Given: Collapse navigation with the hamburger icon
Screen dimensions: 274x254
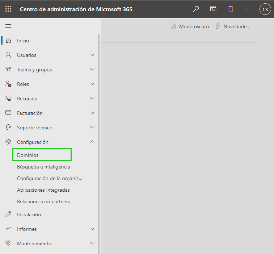Looking at the screenshot, I should click(8, 26).
